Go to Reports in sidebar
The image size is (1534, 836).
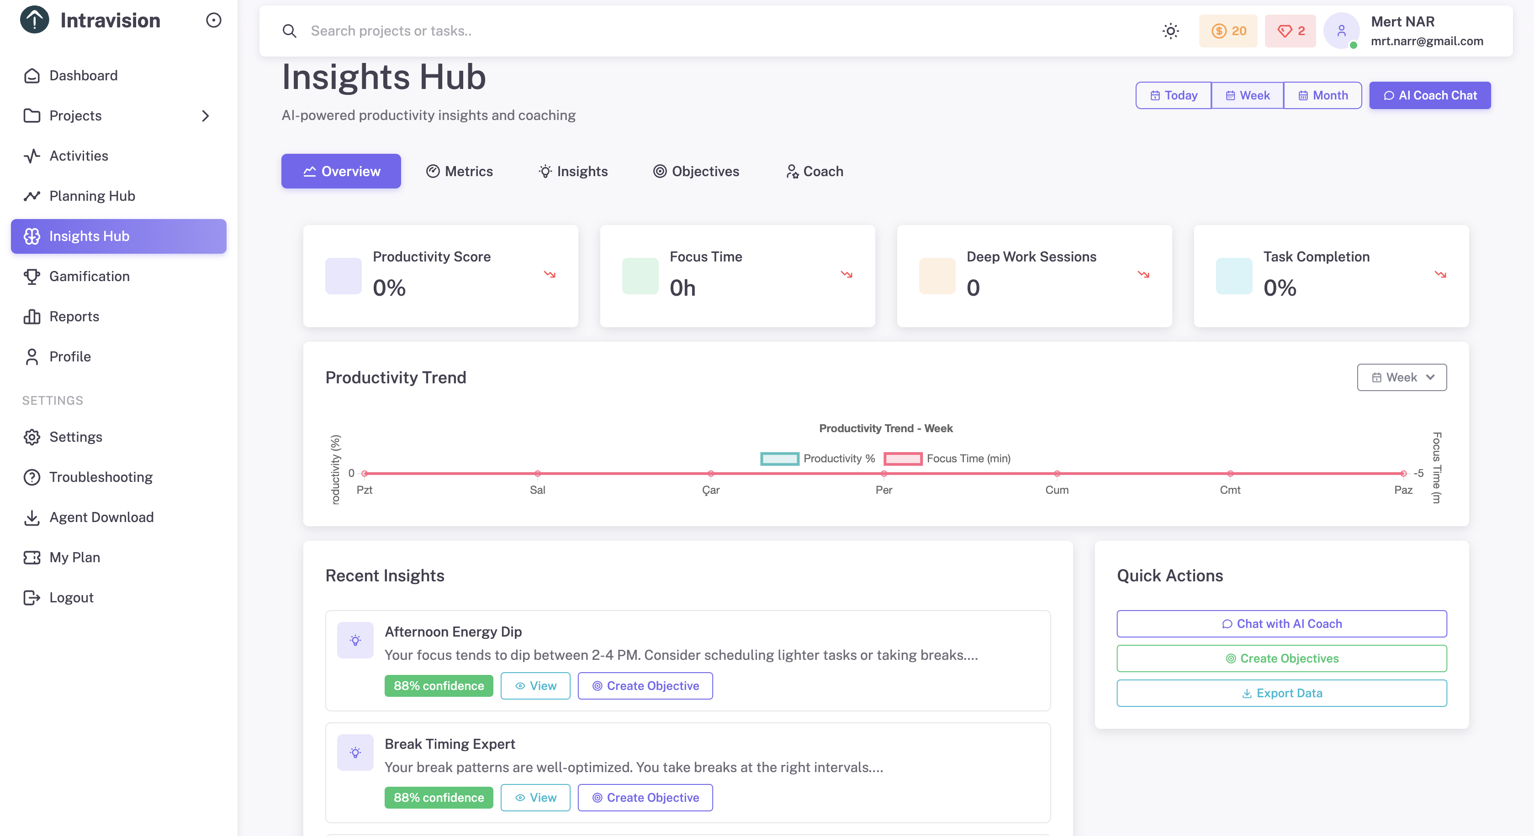[x=74, y=317]
